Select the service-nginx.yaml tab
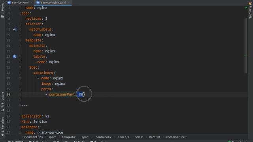Viewport: 253px width, 142px height. (53, 3)
